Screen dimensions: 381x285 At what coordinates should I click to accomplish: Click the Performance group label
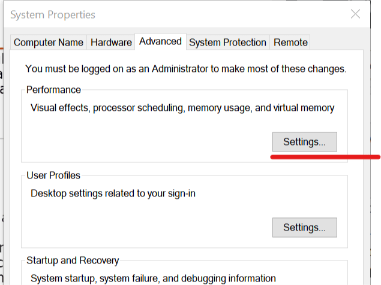click(53, 90)
